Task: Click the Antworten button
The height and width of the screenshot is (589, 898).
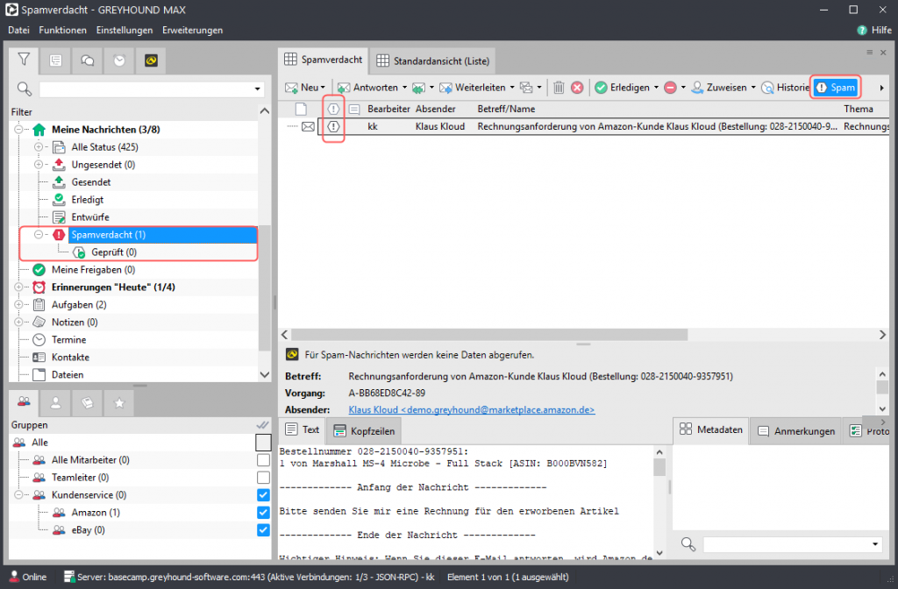Action: [x=368, y=88]
